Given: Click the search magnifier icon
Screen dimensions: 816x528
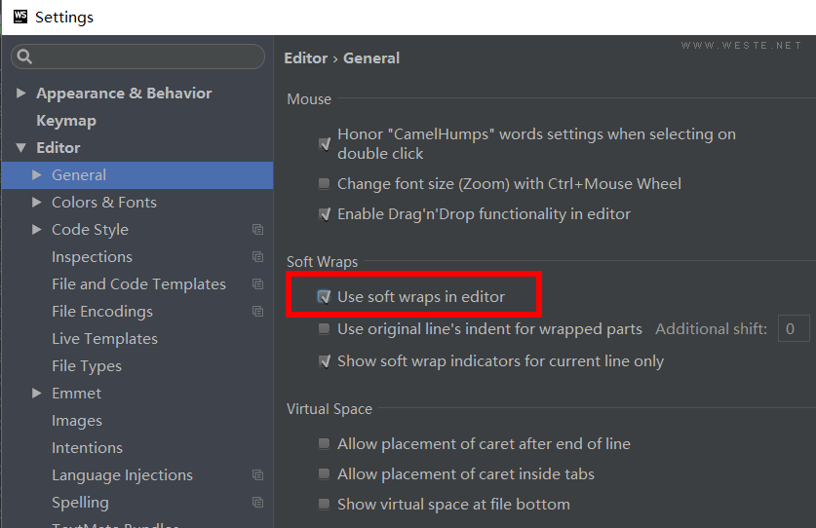Looking at the screenshot, I should (25, 57).
